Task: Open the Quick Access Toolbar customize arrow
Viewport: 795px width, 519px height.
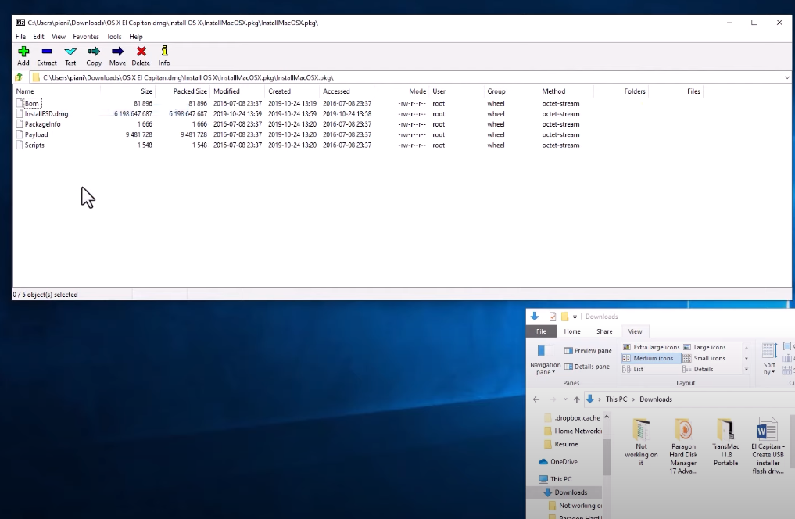Action: (x=575, y=317)
